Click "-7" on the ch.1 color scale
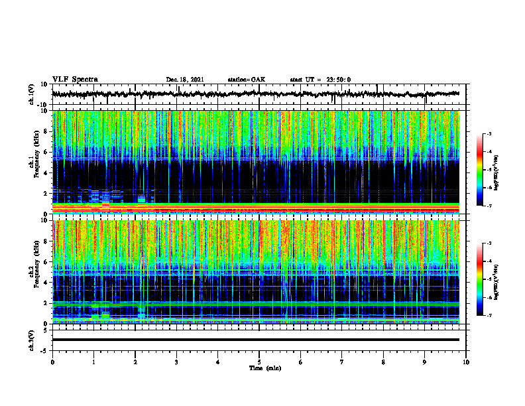The width and height of the screenshot is (525, 406). coord(489,206)
